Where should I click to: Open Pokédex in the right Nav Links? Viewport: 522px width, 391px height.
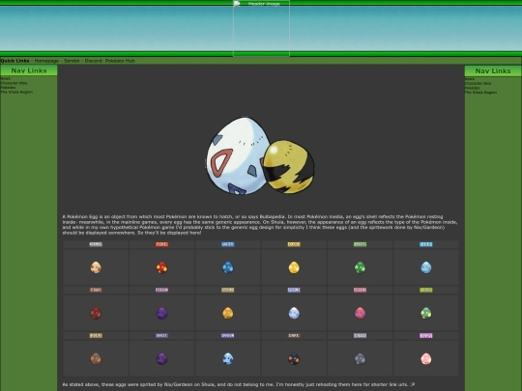[473, 88]
